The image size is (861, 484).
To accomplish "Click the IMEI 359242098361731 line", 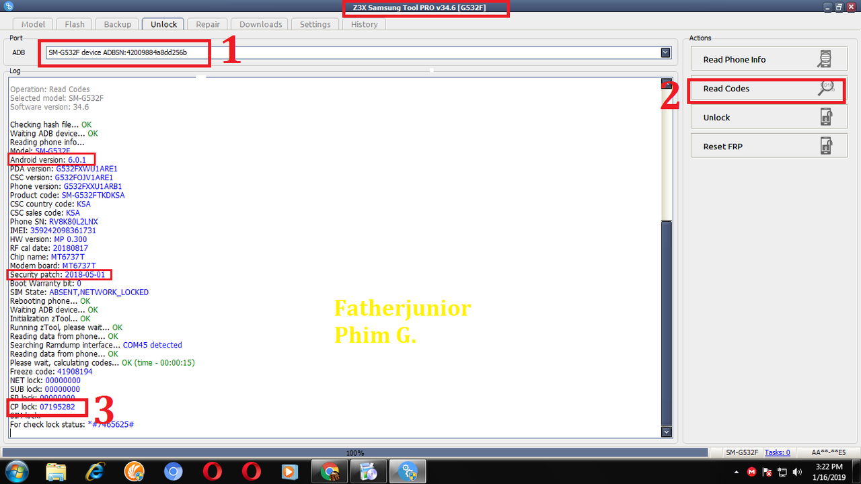I will point(53,231).
